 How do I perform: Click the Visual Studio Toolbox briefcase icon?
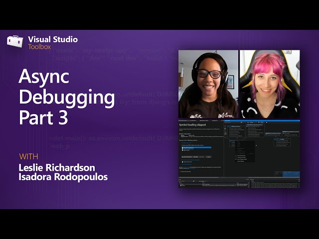tap(15, 41)
